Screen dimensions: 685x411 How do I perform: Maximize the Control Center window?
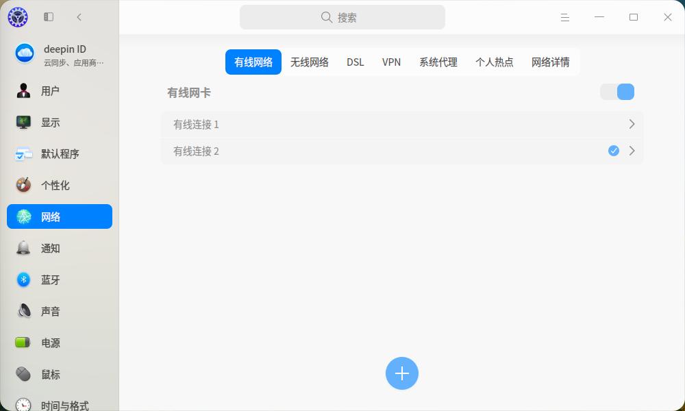click(x=634, y=17)
